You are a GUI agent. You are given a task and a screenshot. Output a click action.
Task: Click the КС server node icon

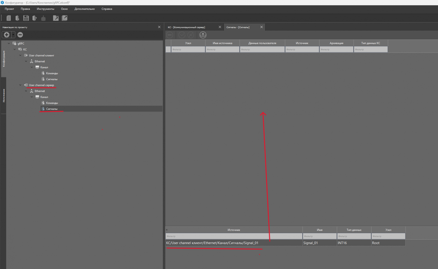pyautogui.click(x=20, y=49)
